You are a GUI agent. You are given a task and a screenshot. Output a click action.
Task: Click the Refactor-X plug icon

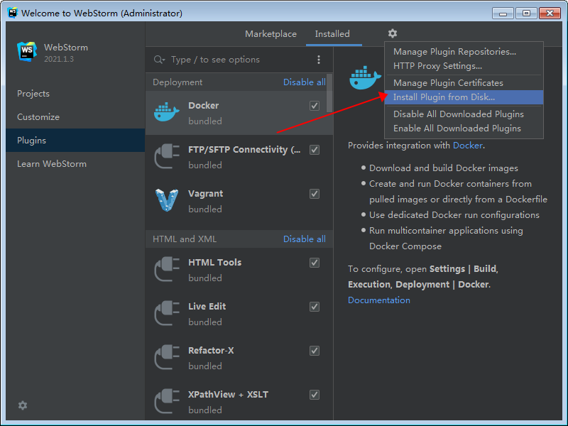click(167, 357)
